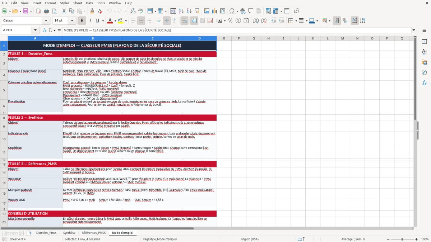Toggle Align Left
Screen dimensions: 431x242
(133, 21)
